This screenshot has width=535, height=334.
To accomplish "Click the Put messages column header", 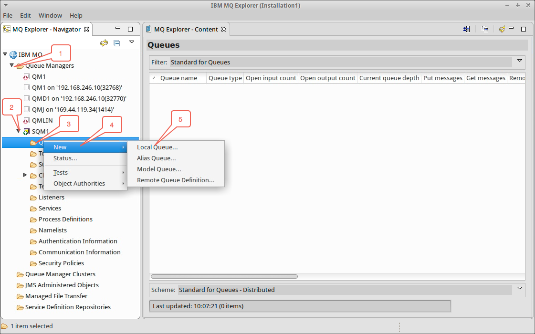I will (442, 78).
